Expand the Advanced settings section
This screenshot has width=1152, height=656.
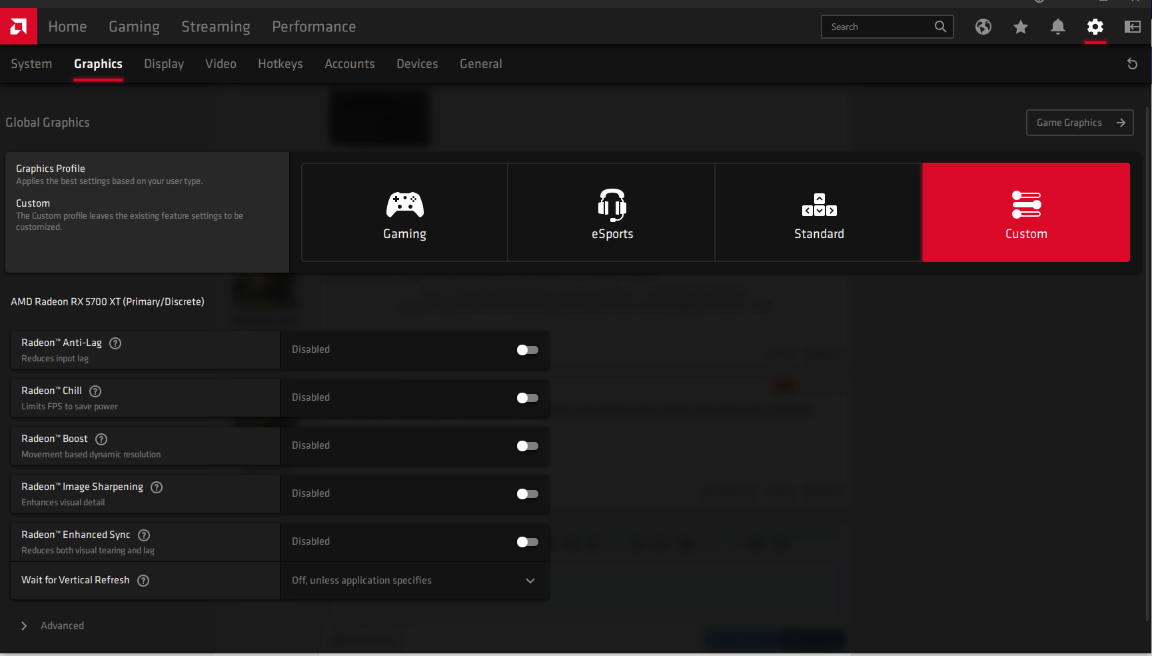click(x=53, y=626)
